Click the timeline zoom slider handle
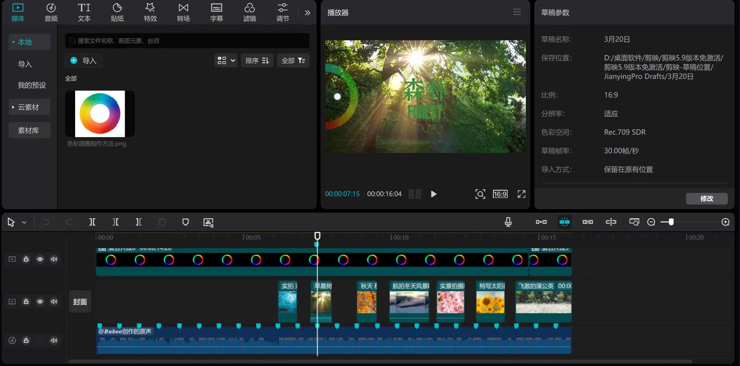740x366 pixels. [671, 222]
